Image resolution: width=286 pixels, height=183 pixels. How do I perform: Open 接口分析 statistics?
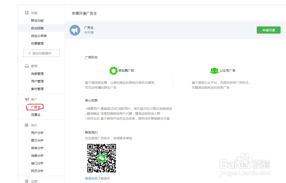tap(37, 163)
